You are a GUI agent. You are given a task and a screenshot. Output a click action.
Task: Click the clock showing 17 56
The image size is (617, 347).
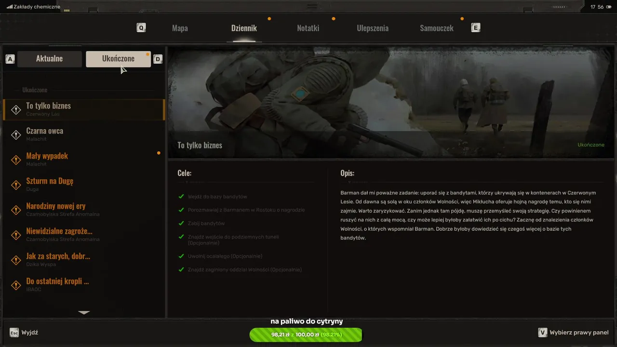tap(597, 7)
